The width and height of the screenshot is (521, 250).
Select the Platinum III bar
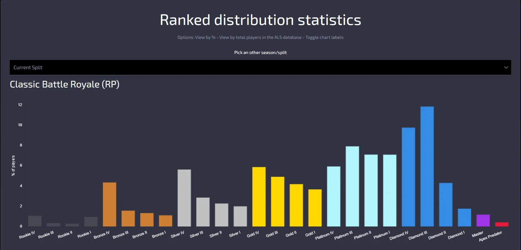click(x=352, y=186)
